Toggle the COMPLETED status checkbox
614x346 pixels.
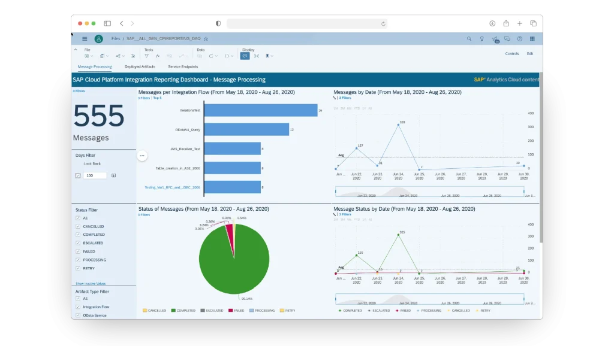click(78, 235)
